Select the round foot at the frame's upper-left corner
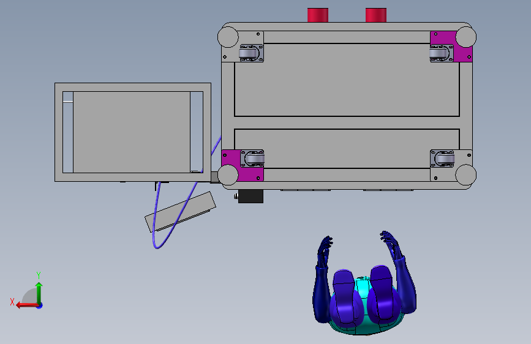Viewport: 531px width, 344px height. (228, 37)
